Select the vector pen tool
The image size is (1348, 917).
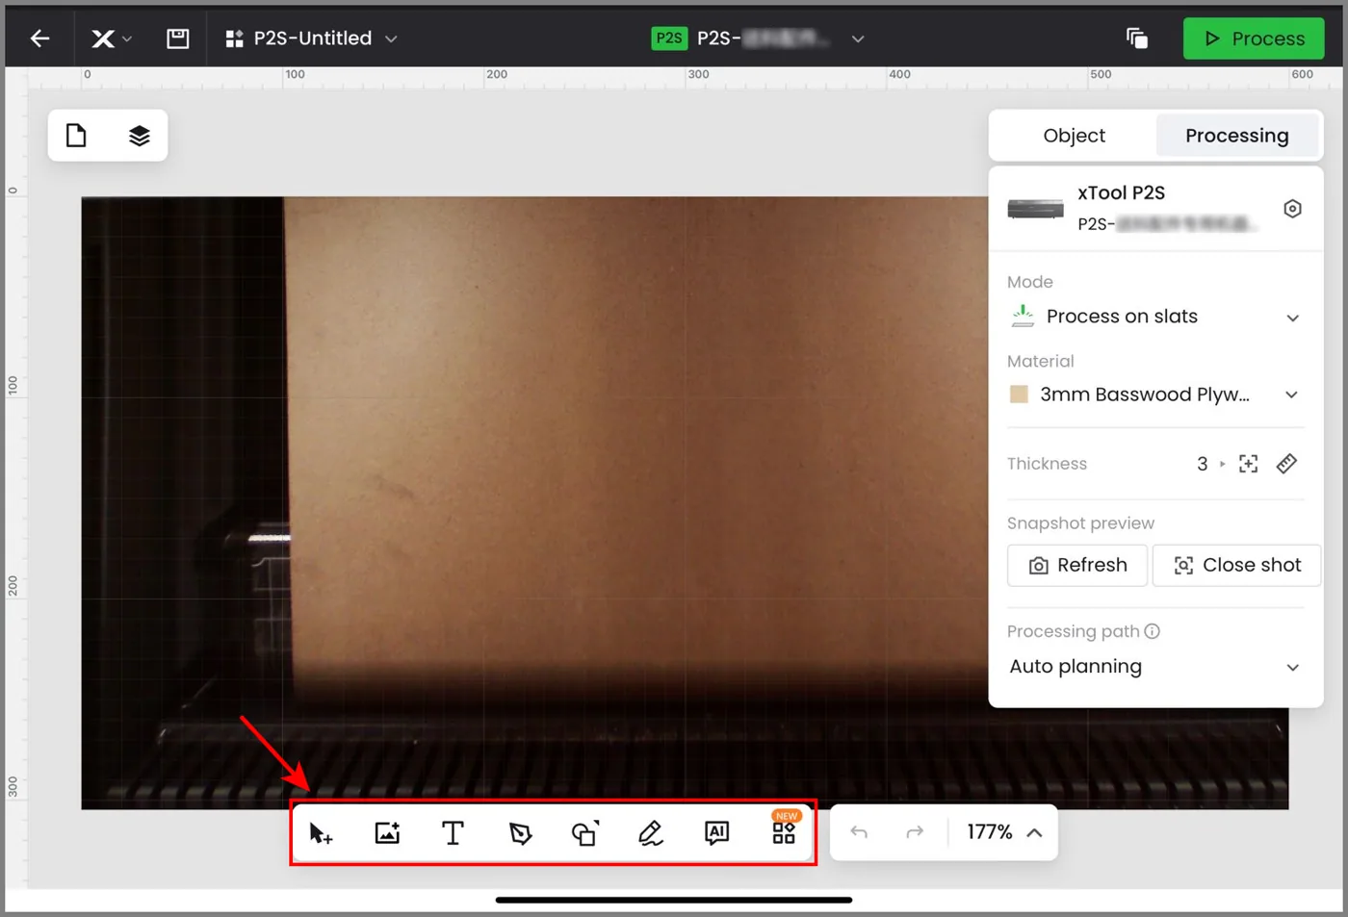[520, 833]
